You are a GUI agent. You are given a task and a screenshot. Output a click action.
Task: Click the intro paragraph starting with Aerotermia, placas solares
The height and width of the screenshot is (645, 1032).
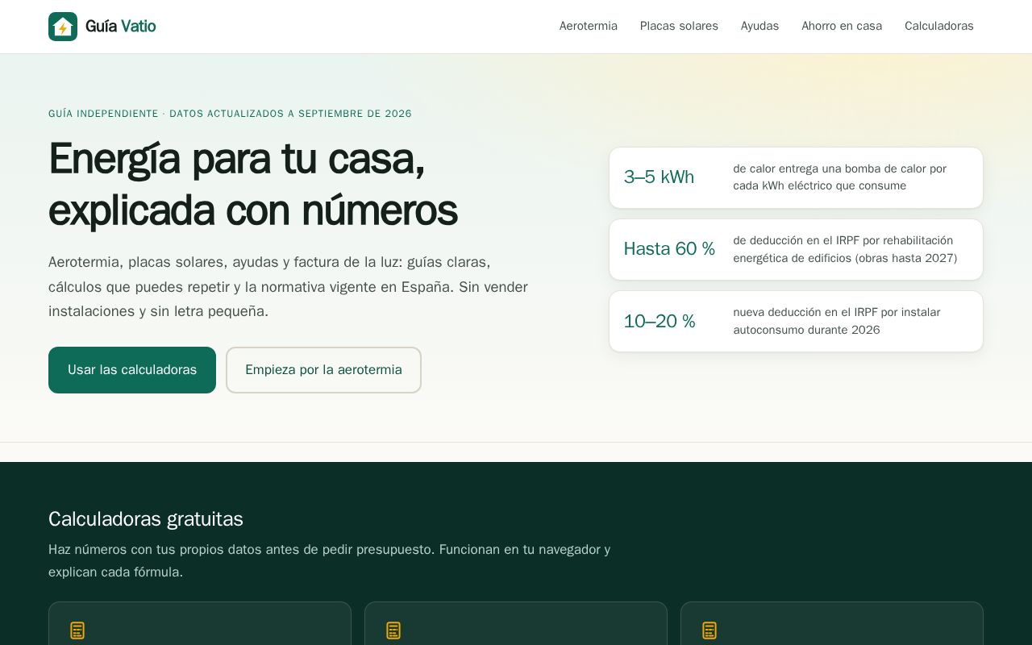coord(288,287)
